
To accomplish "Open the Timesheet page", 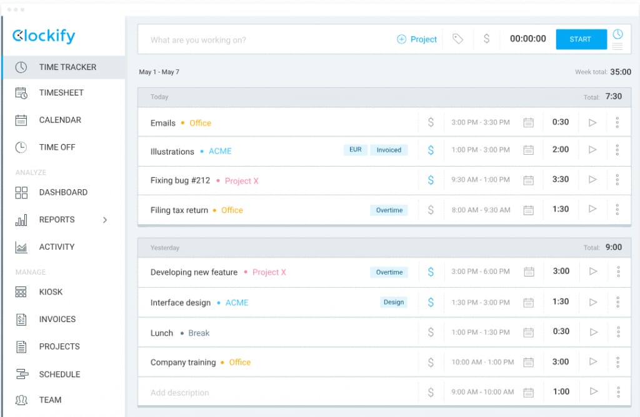I will pos(61,93).
